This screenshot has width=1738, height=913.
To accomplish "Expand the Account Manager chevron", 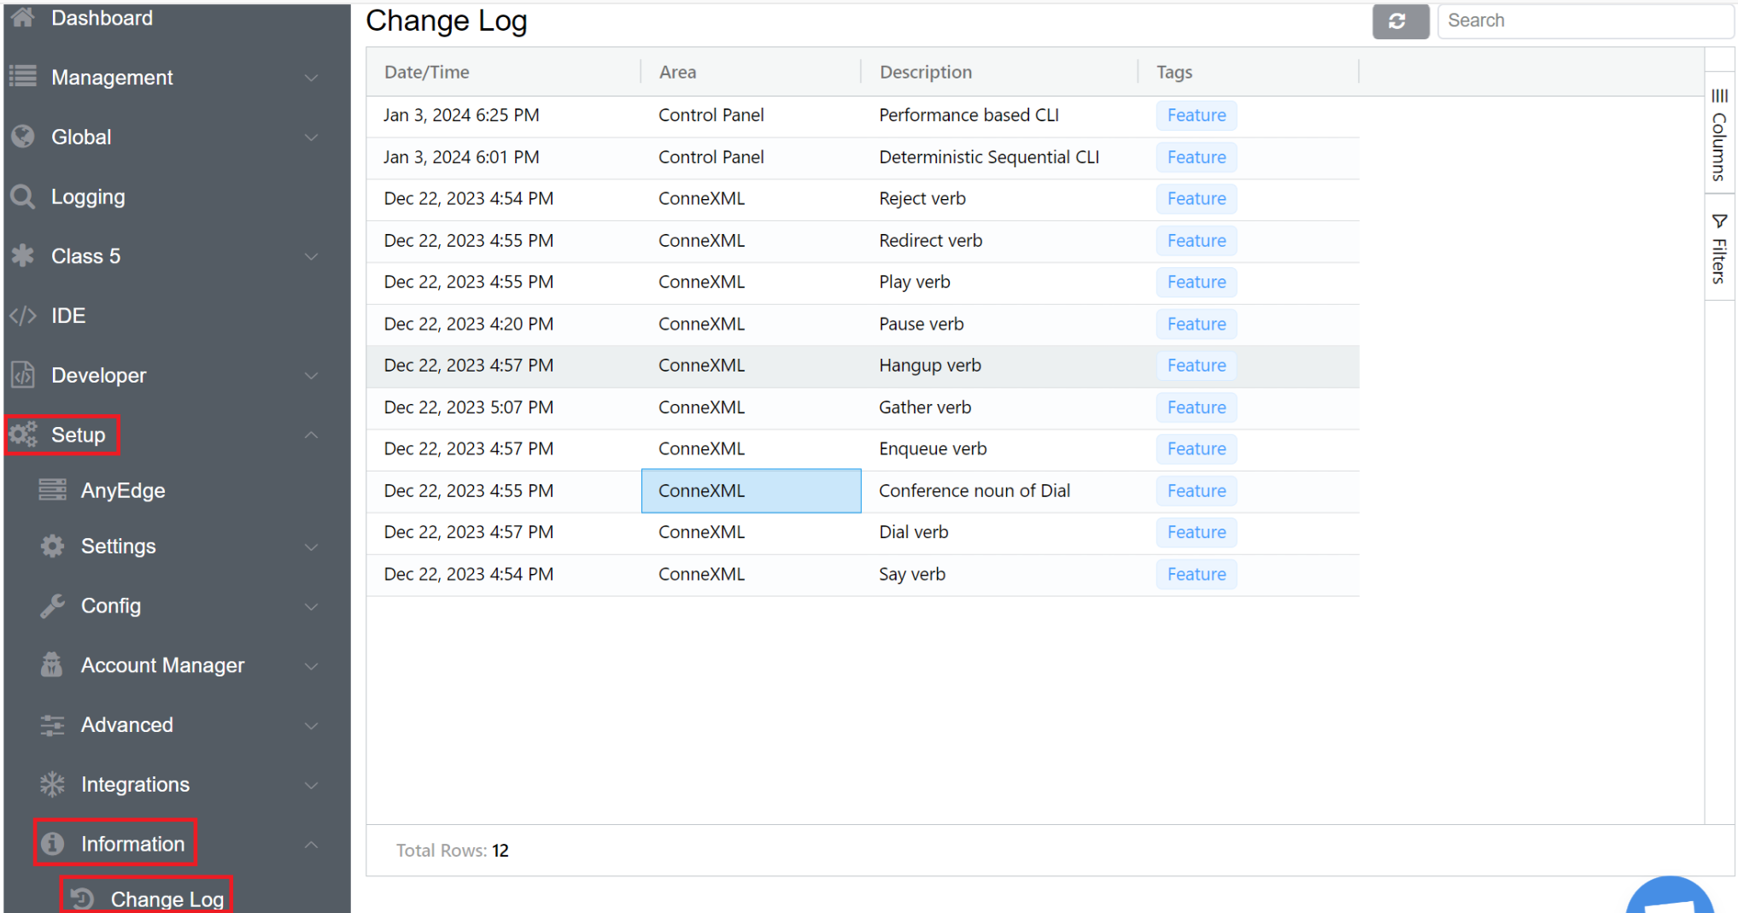I will pos(312,665).
